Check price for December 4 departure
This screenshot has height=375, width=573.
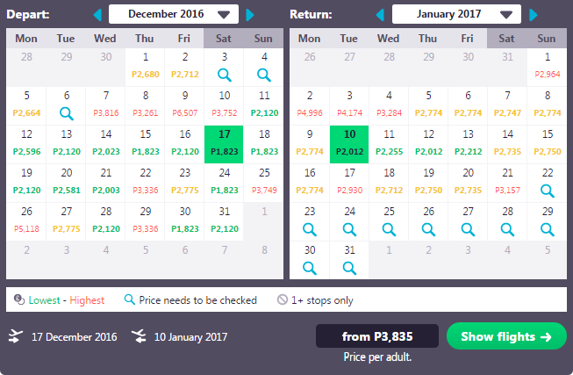click(264, 75)
